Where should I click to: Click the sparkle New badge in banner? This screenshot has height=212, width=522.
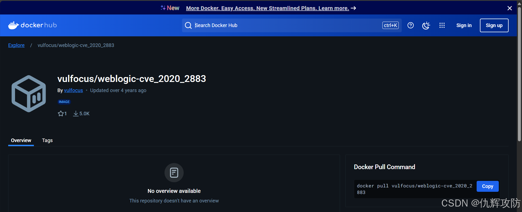tap(170, 8)
